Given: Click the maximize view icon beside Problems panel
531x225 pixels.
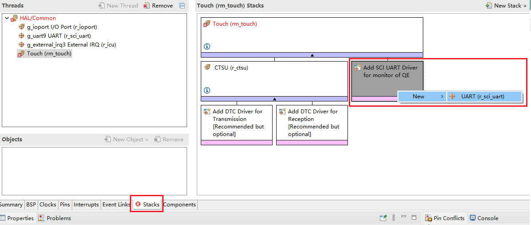Looking at the screenshot, I should [414, 218].
